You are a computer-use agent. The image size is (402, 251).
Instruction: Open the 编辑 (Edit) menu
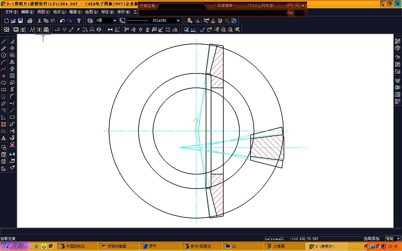tap(27, 12)
